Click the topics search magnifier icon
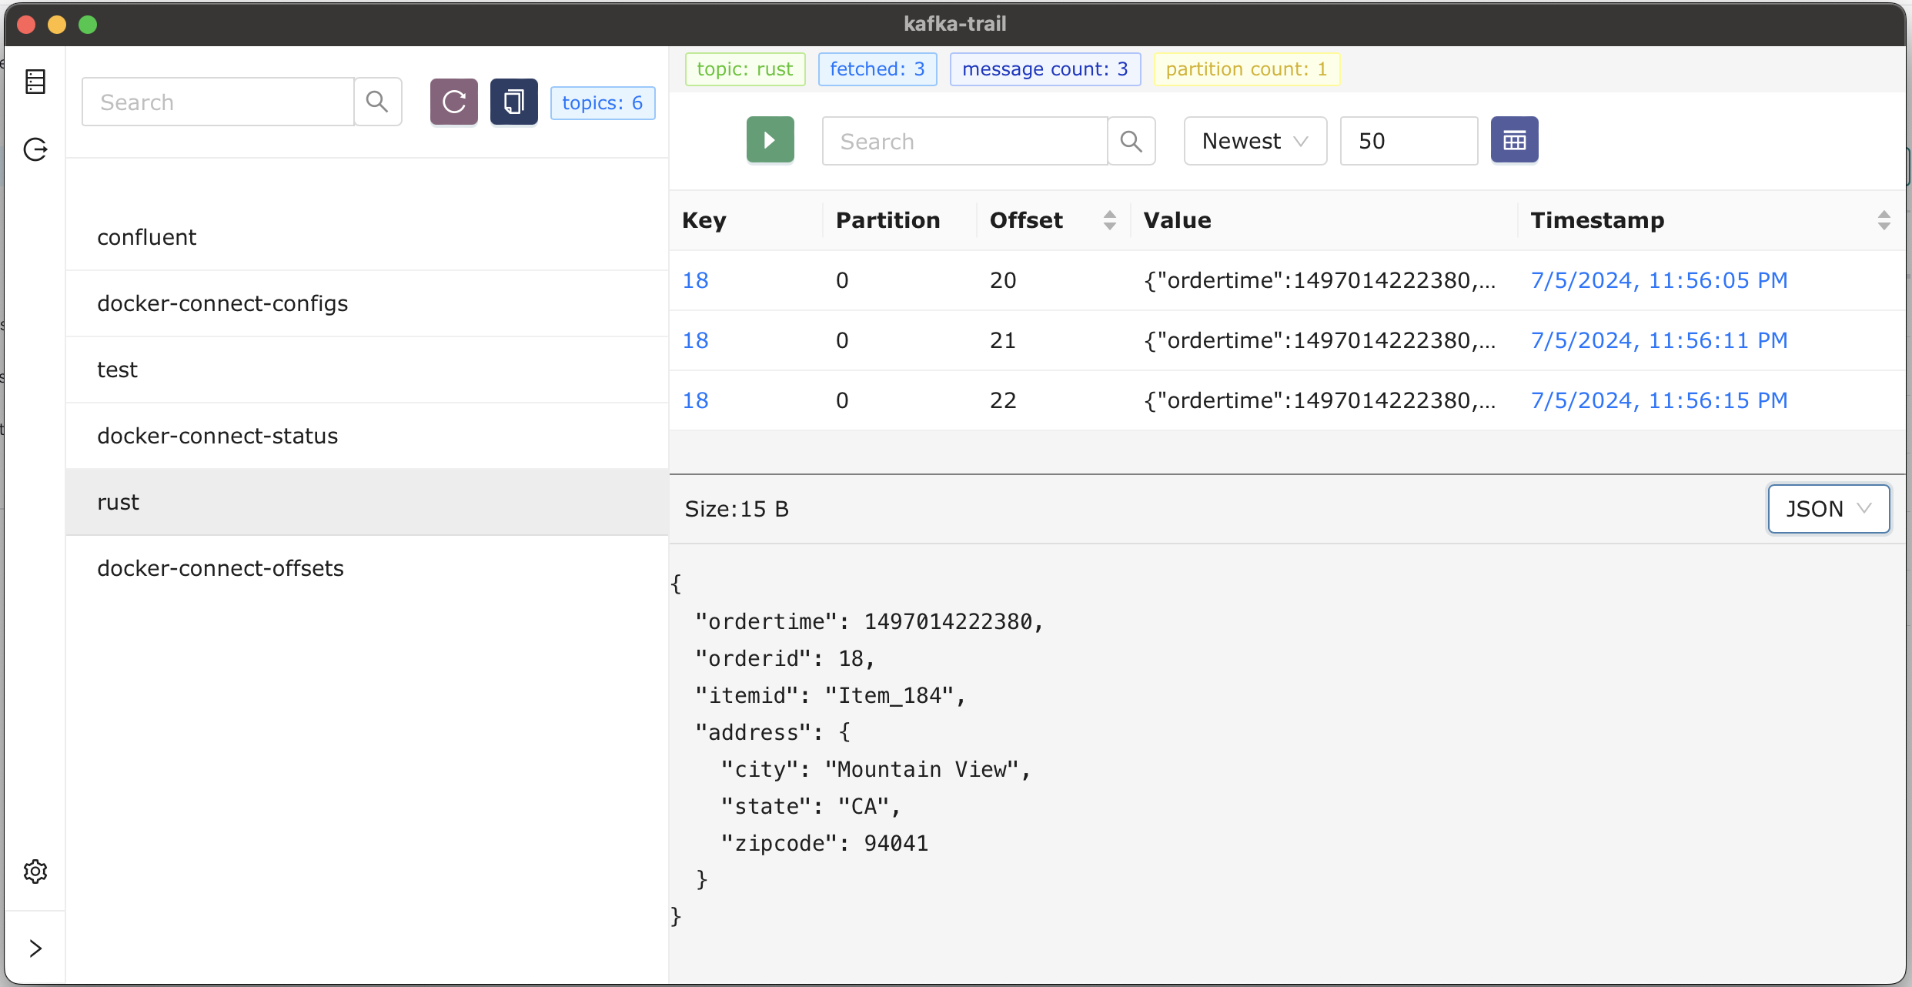This screenshot has height=987, width=1912. click(x=377, y=102)
